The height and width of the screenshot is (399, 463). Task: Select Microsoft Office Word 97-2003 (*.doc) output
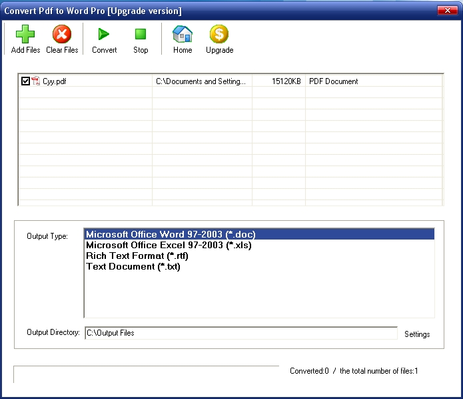(x=259, y=234)
